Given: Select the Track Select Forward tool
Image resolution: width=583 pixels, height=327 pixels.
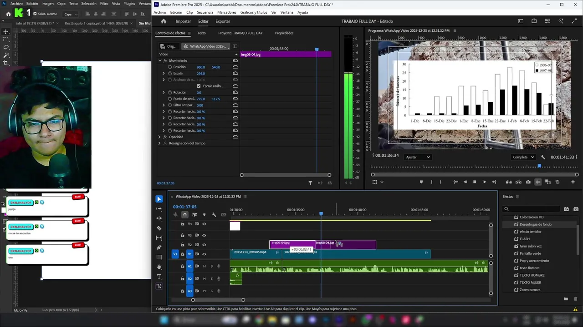Looking at the screenshot, I should (159, 209).
